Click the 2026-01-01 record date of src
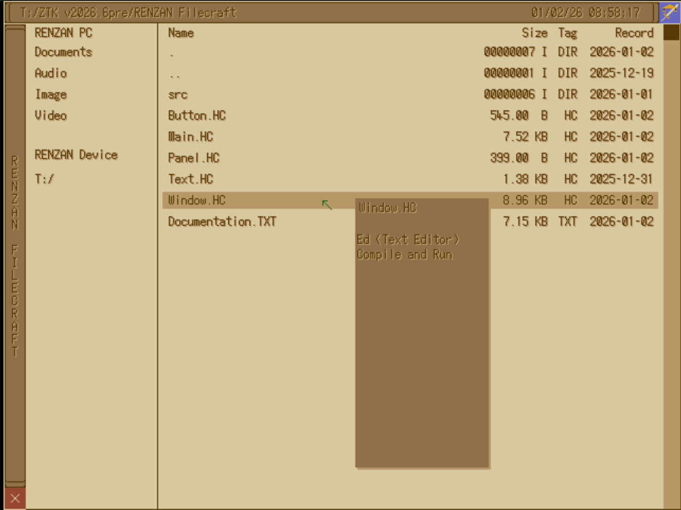 click(x=622, y=94)
